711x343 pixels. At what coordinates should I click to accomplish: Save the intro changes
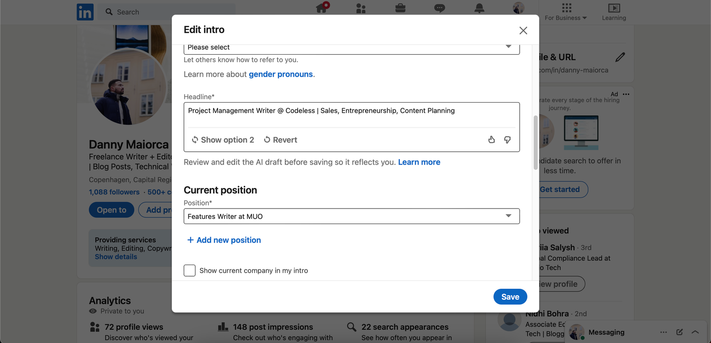(x=510, y=296)
